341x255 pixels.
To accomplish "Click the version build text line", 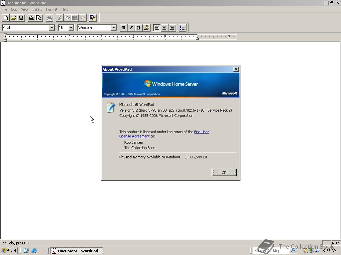I will pyautogui.click(x=176, y=110).
